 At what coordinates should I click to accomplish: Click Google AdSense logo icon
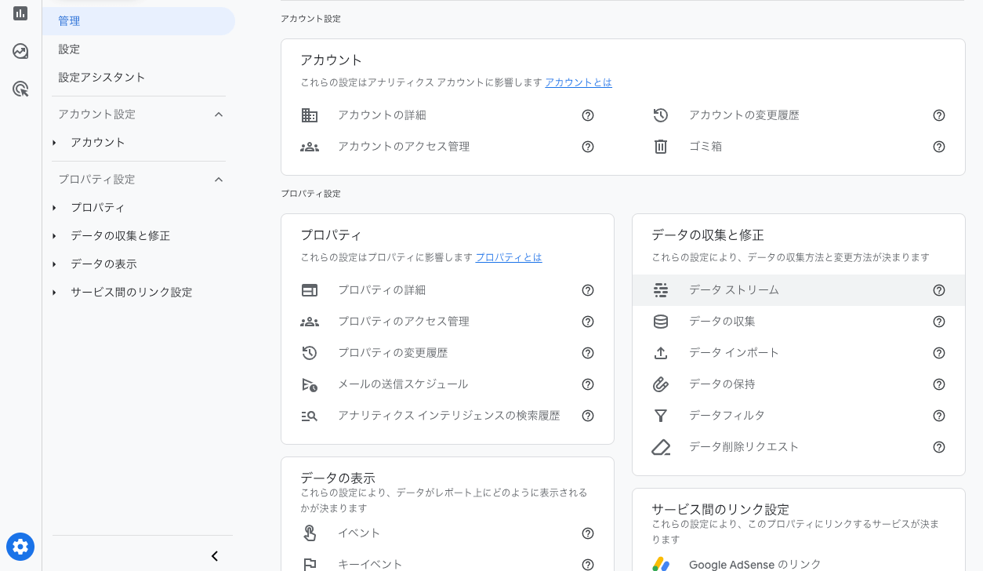click(x=661, y=564)
